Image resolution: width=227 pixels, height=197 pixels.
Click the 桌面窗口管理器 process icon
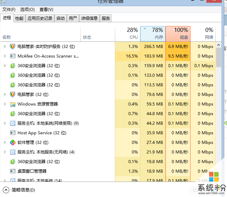13,171
